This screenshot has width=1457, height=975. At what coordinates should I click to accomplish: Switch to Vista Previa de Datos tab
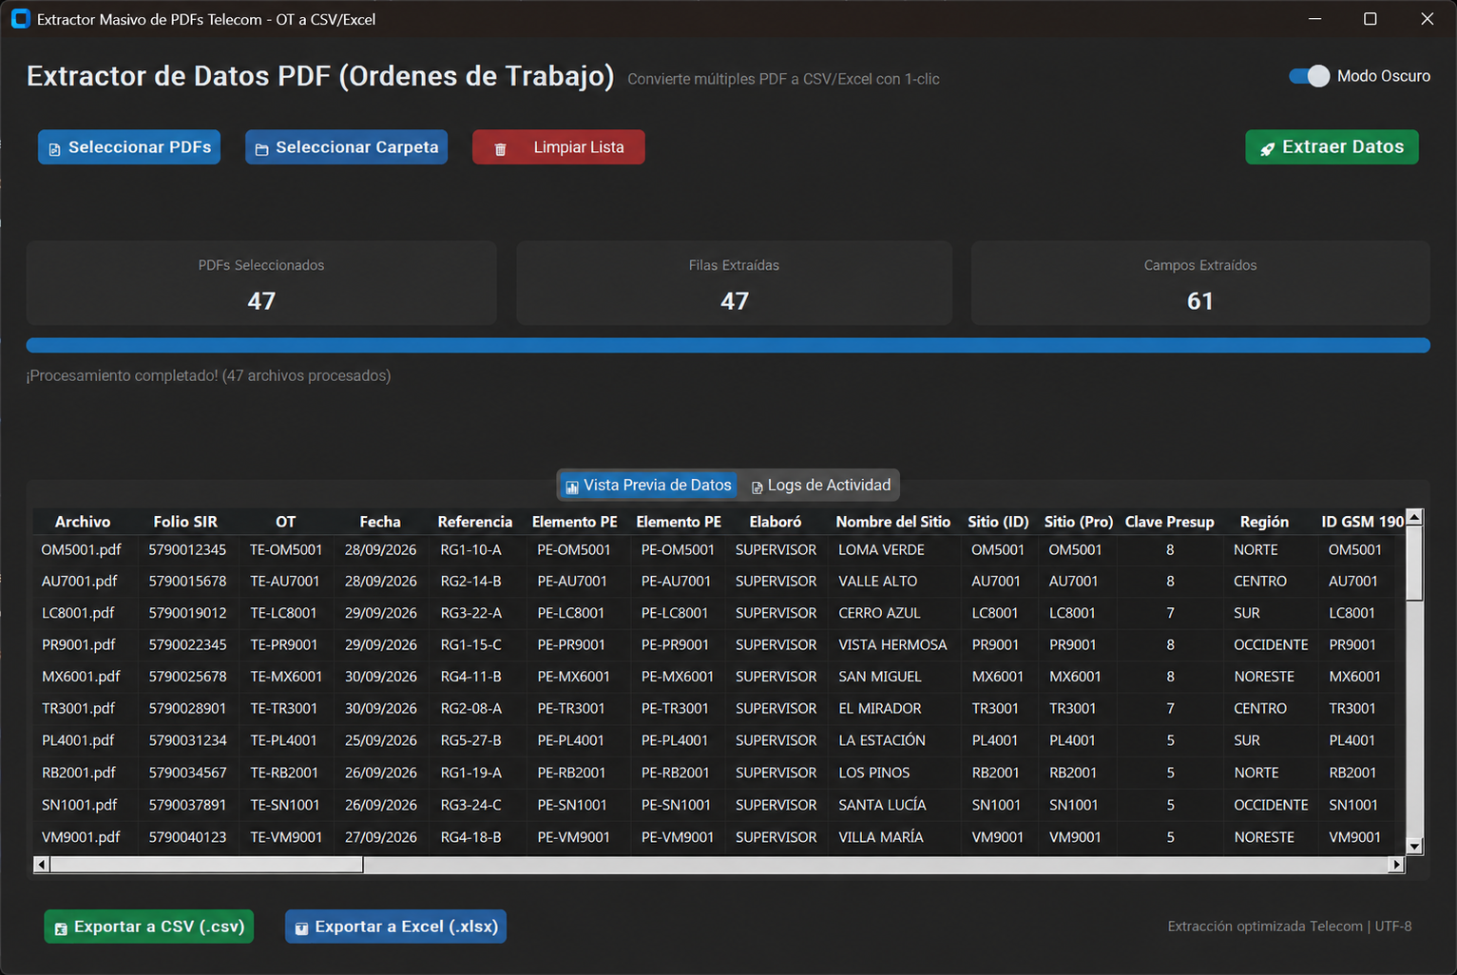pos(648,485)
